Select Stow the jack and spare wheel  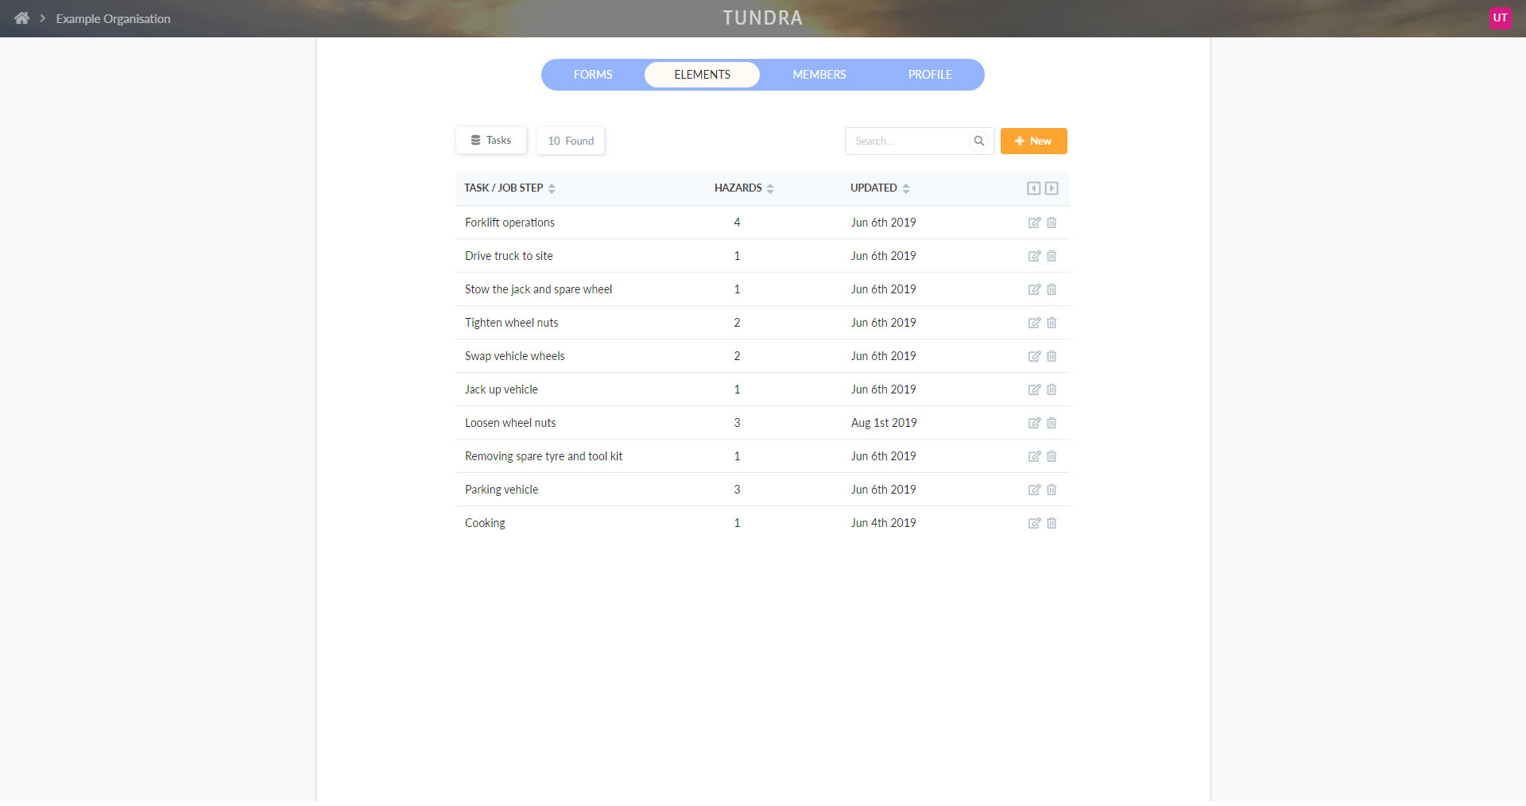click(x=762, y=289)
